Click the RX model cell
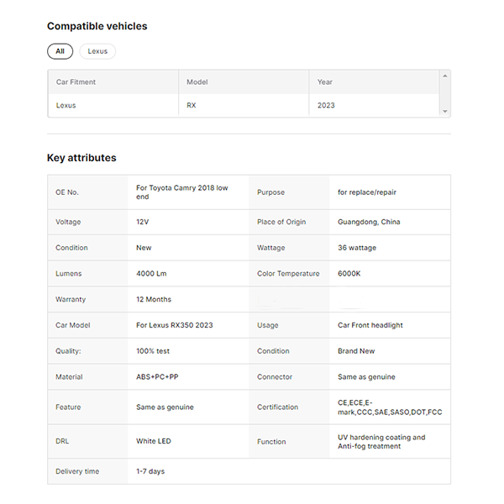 coord(191,106)
